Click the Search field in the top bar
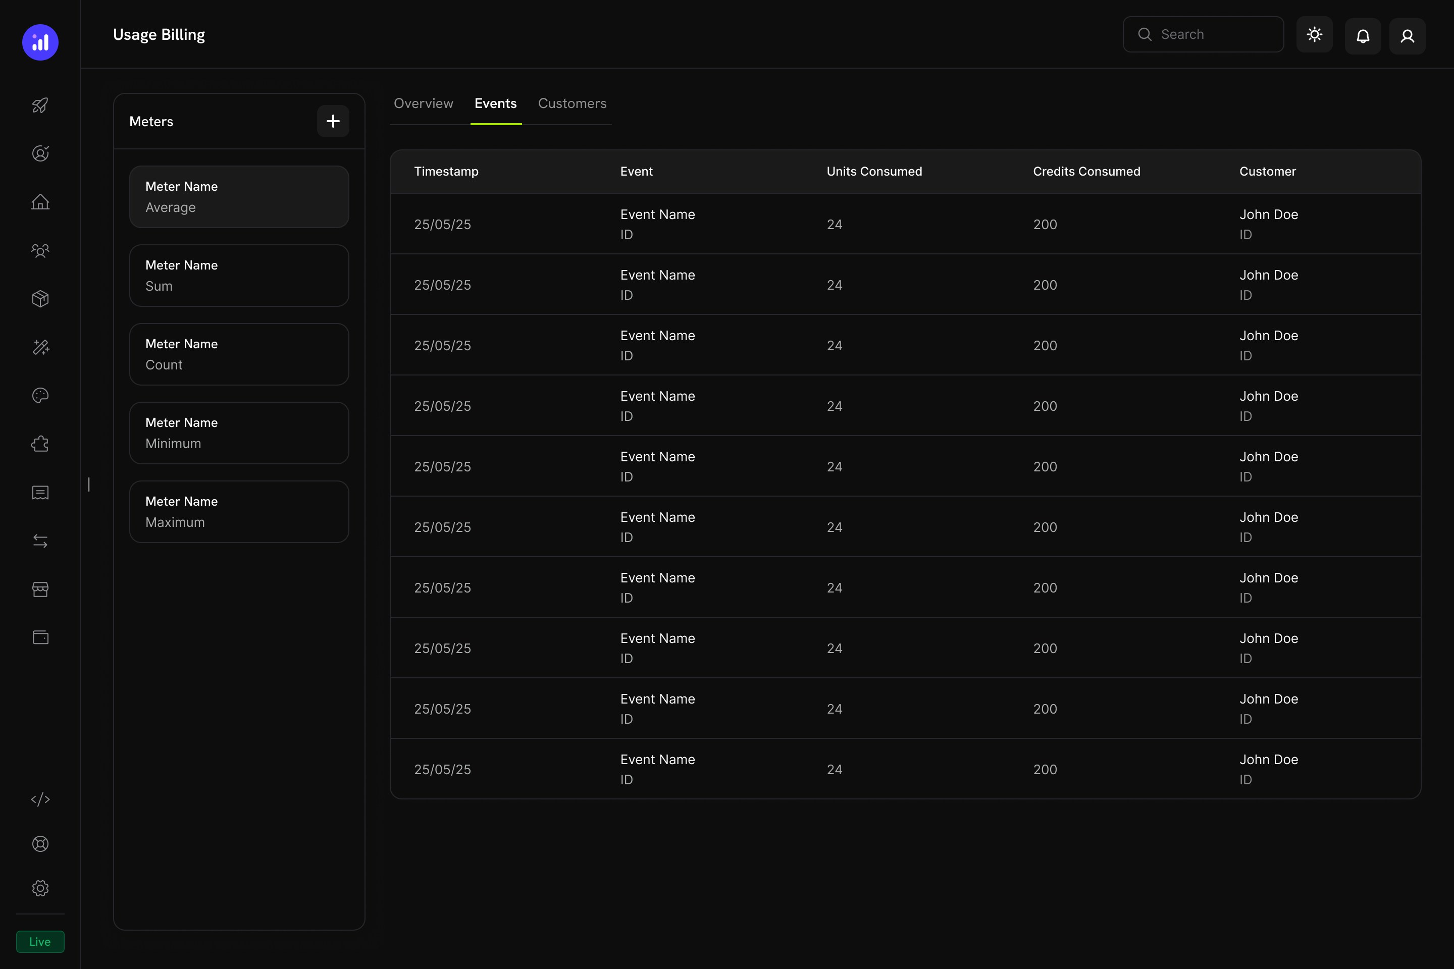The height and width of the screenshot is (969, 1454). (1203, 34)
